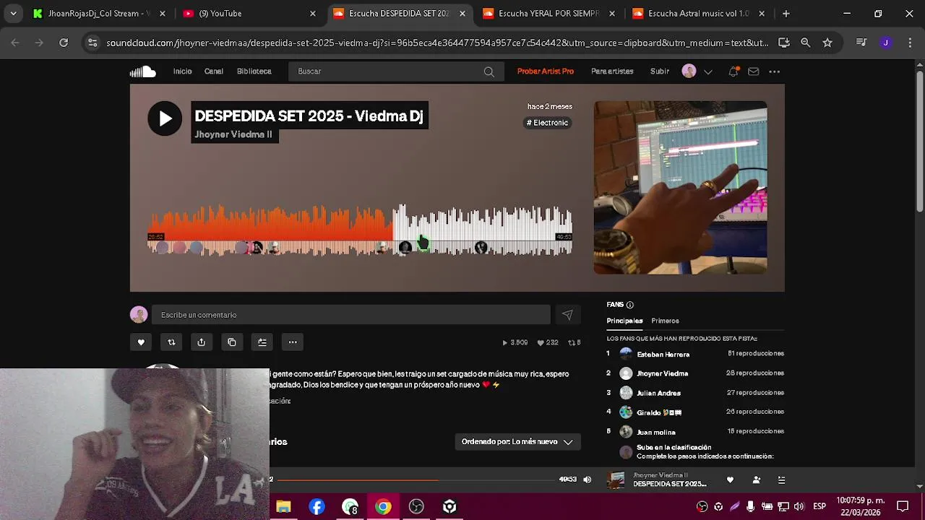
Task: Open Biblioteca in SoundCloud nav
Action: [x=254, y=71]
